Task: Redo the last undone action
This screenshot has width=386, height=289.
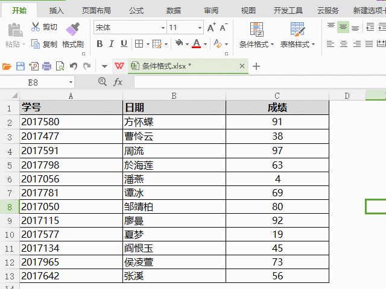Action: [x=87, y=66]
